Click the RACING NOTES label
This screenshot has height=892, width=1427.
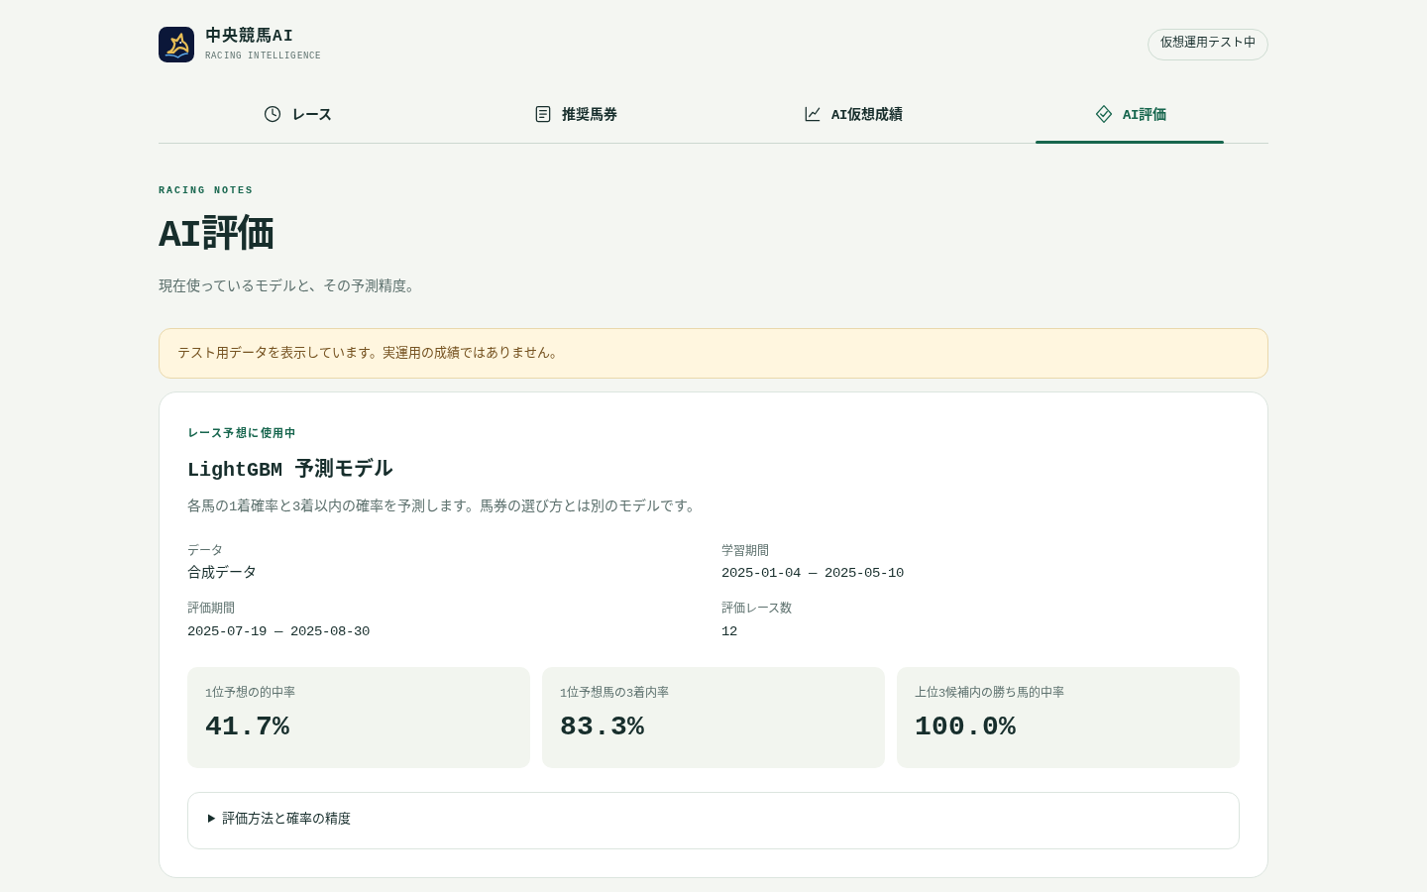coord(206,190)
